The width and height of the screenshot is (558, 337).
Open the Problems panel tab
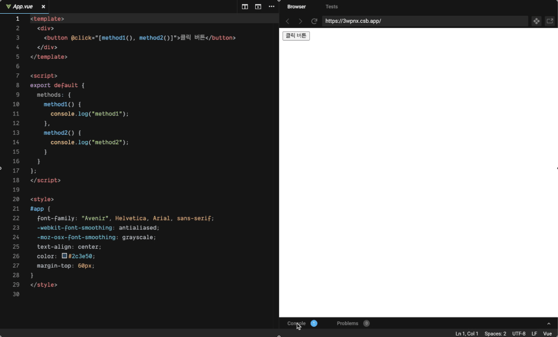[347, 323]
